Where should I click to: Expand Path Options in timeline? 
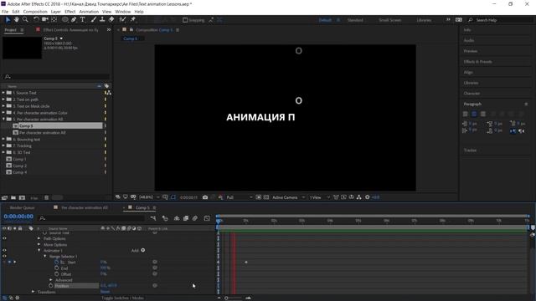point(39,238)
